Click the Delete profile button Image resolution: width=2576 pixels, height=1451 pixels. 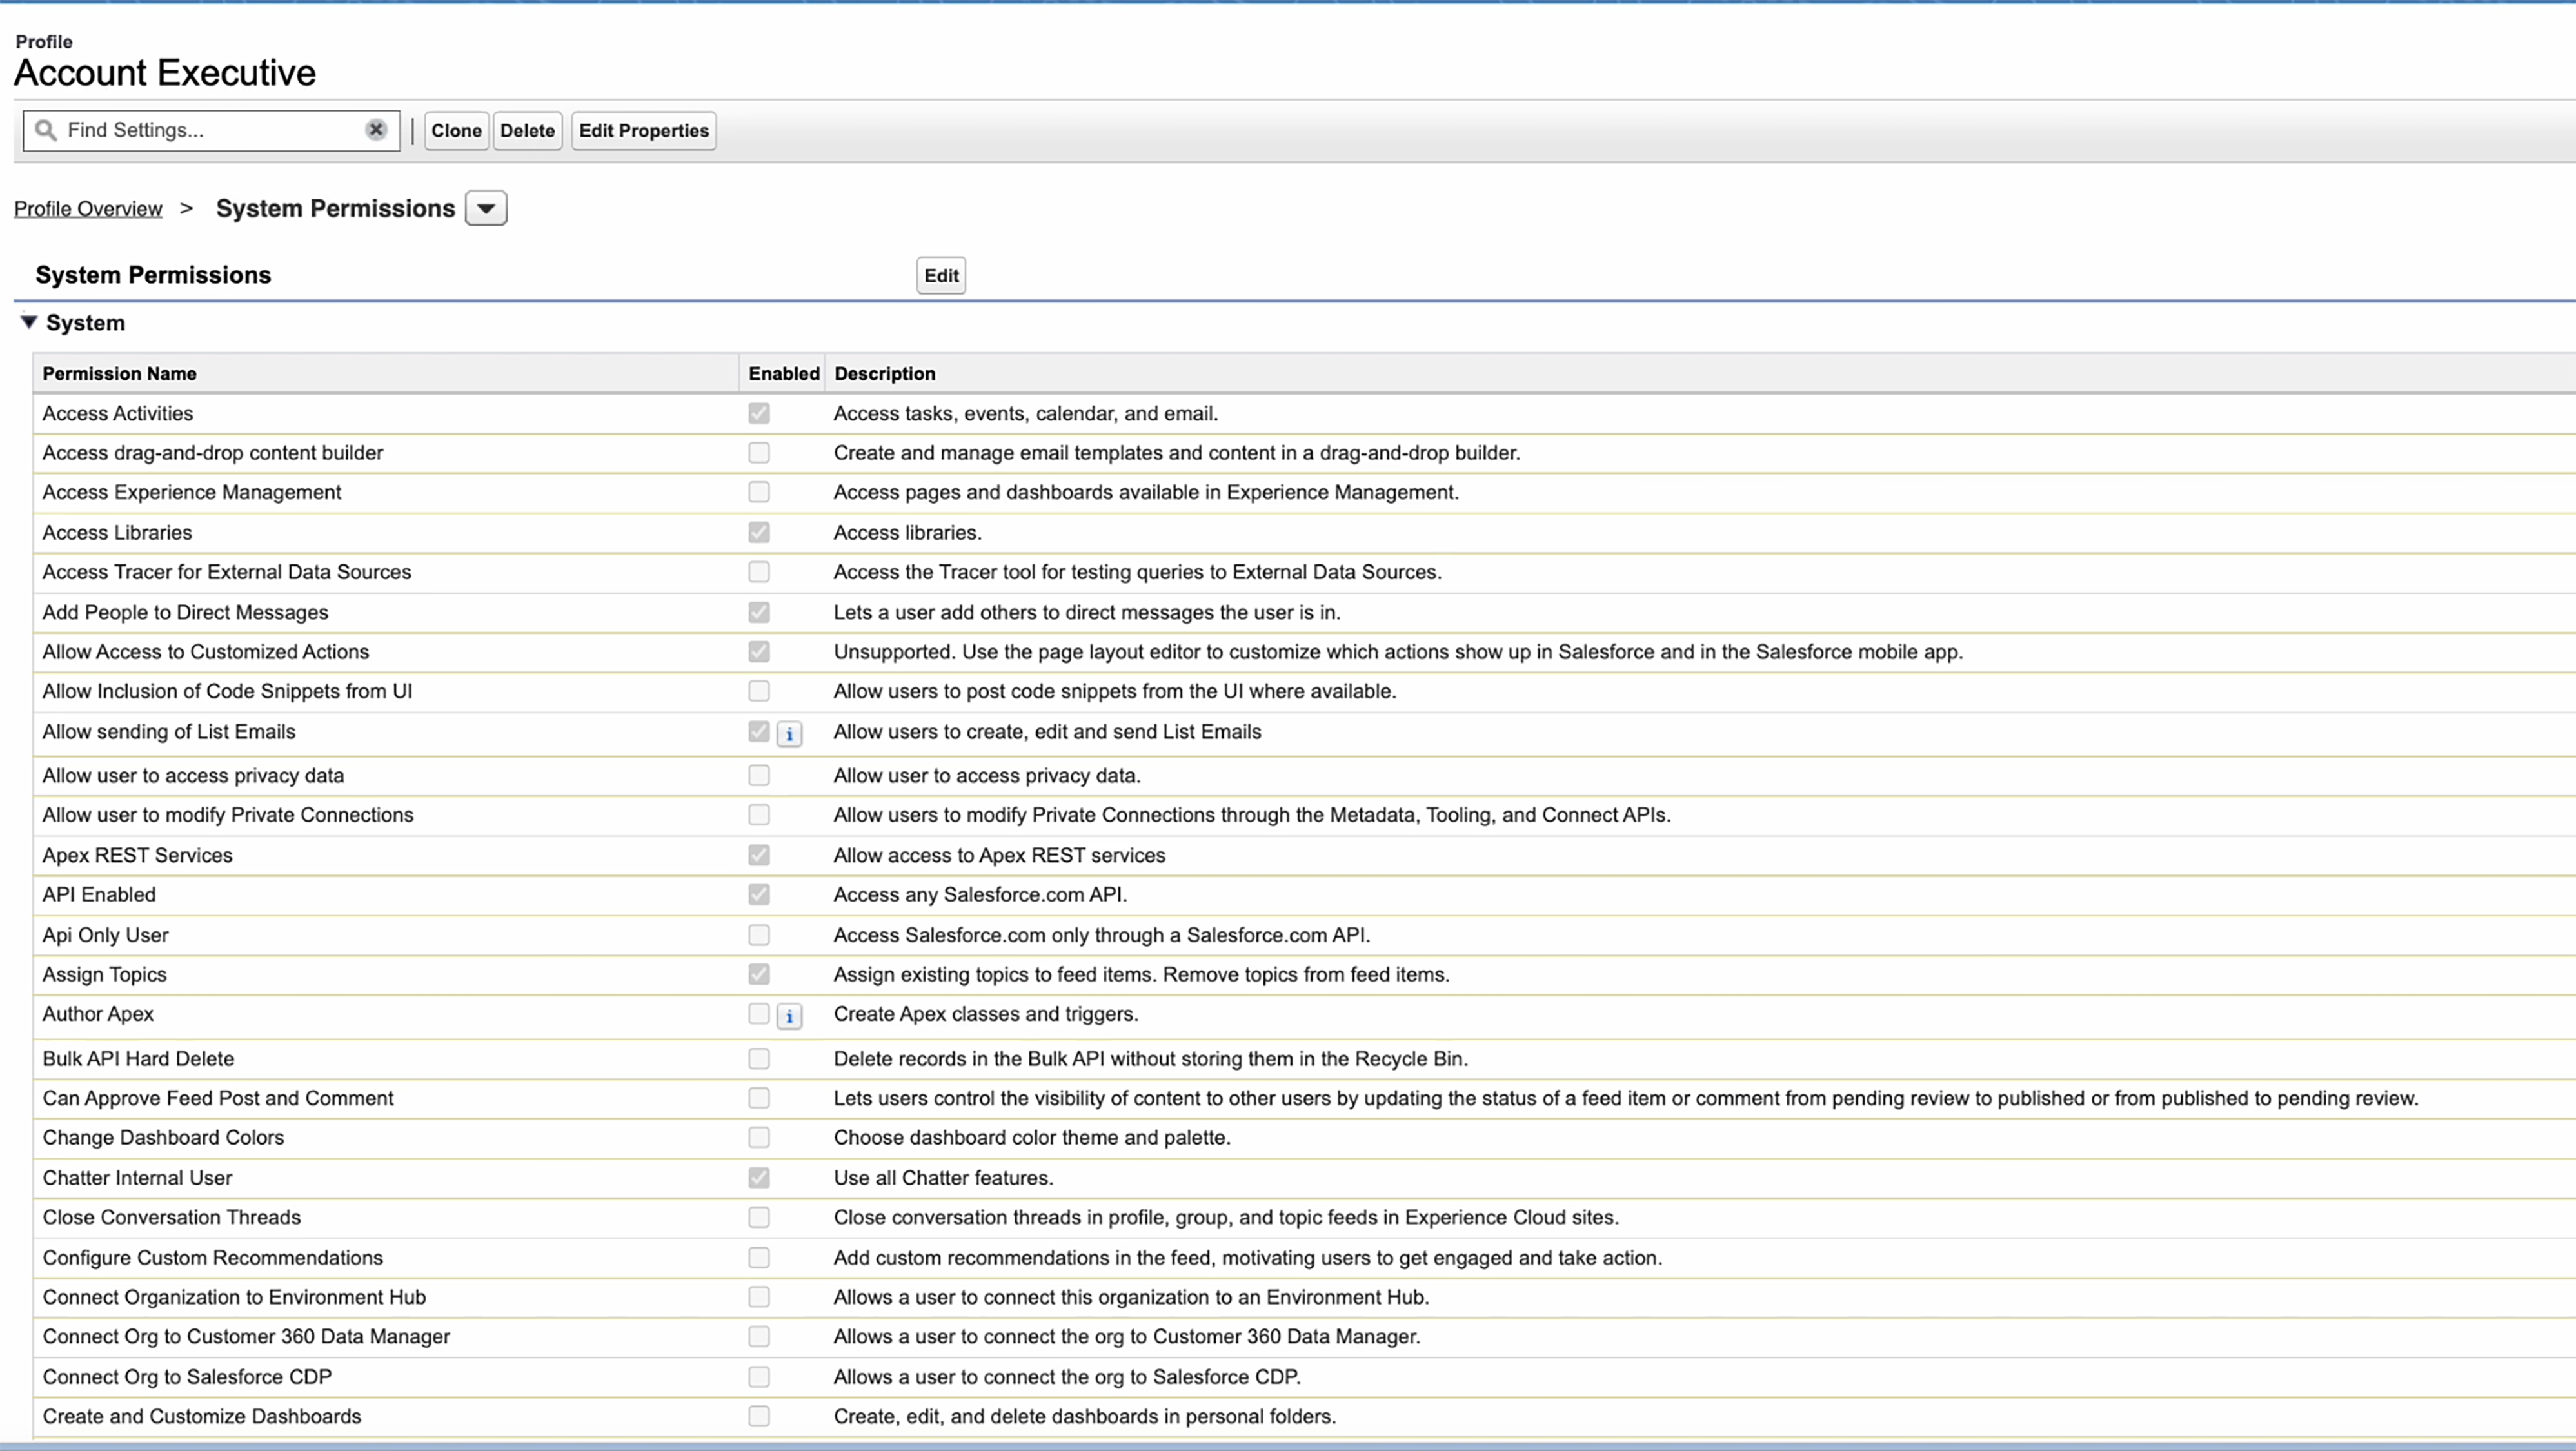(527, 129)
